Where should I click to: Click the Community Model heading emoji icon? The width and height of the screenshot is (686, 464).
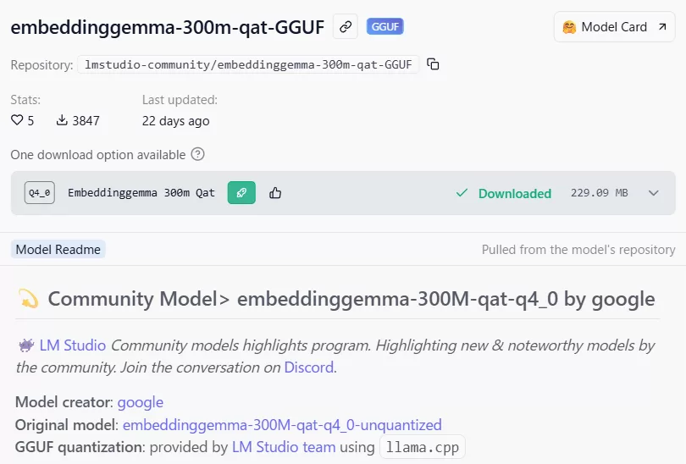pyautogui.click(x=28, y=299)
